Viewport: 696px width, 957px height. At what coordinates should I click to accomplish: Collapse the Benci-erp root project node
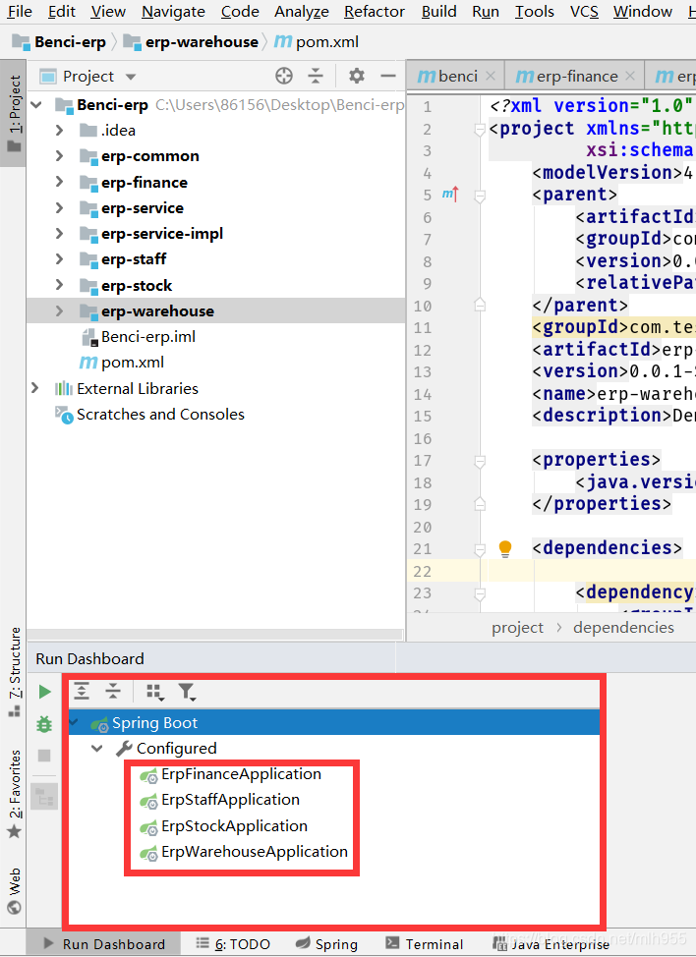coord(36,105)
